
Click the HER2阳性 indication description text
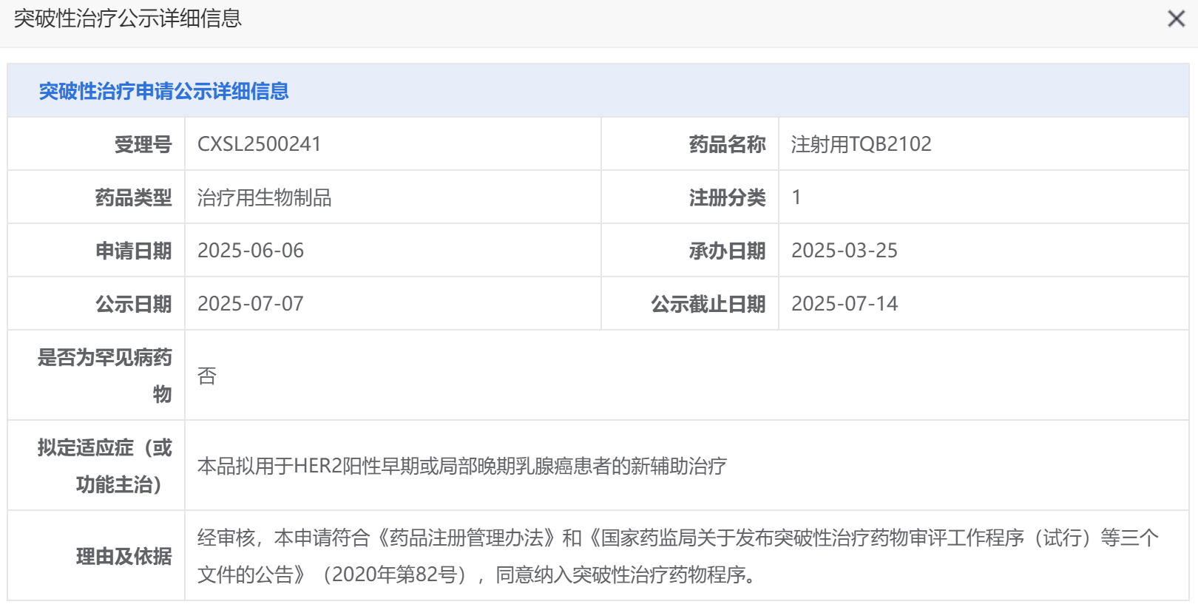tap(462, 466)
